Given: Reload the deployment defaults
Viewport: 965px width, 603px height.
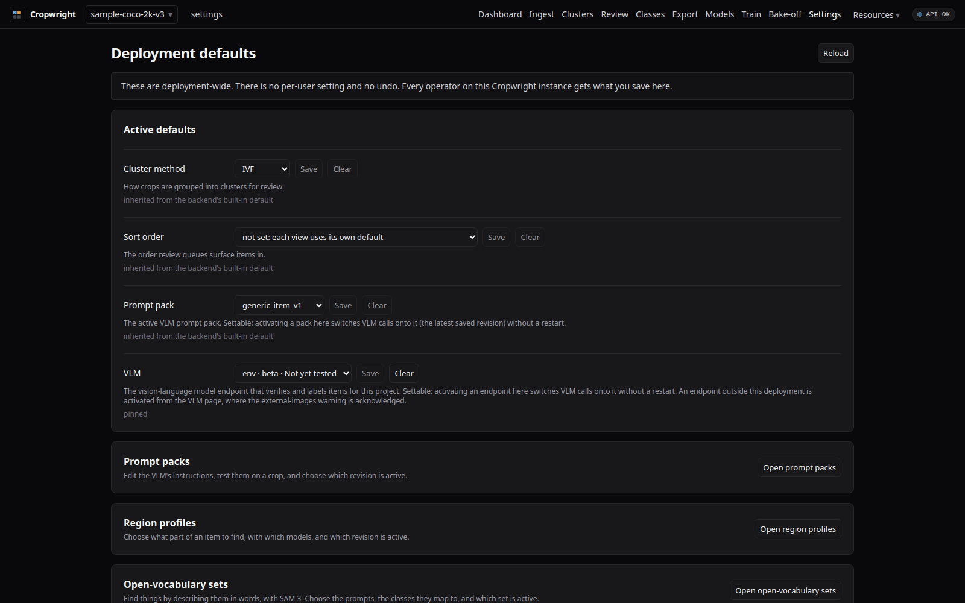Looking at the screenshot, I should [x=835, y=53].
